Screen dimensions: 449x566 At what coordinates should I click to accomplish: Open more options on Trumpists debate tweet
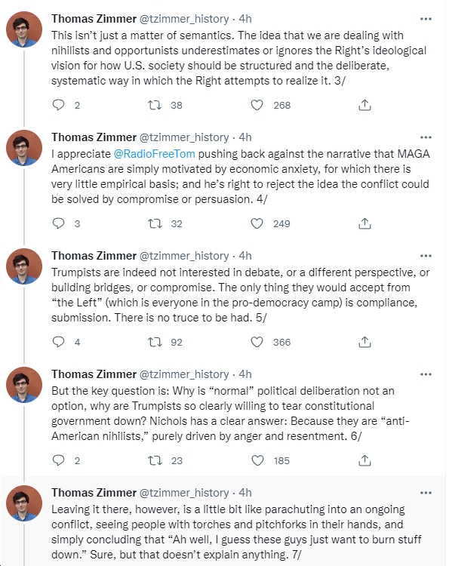(x=426, y=256)
